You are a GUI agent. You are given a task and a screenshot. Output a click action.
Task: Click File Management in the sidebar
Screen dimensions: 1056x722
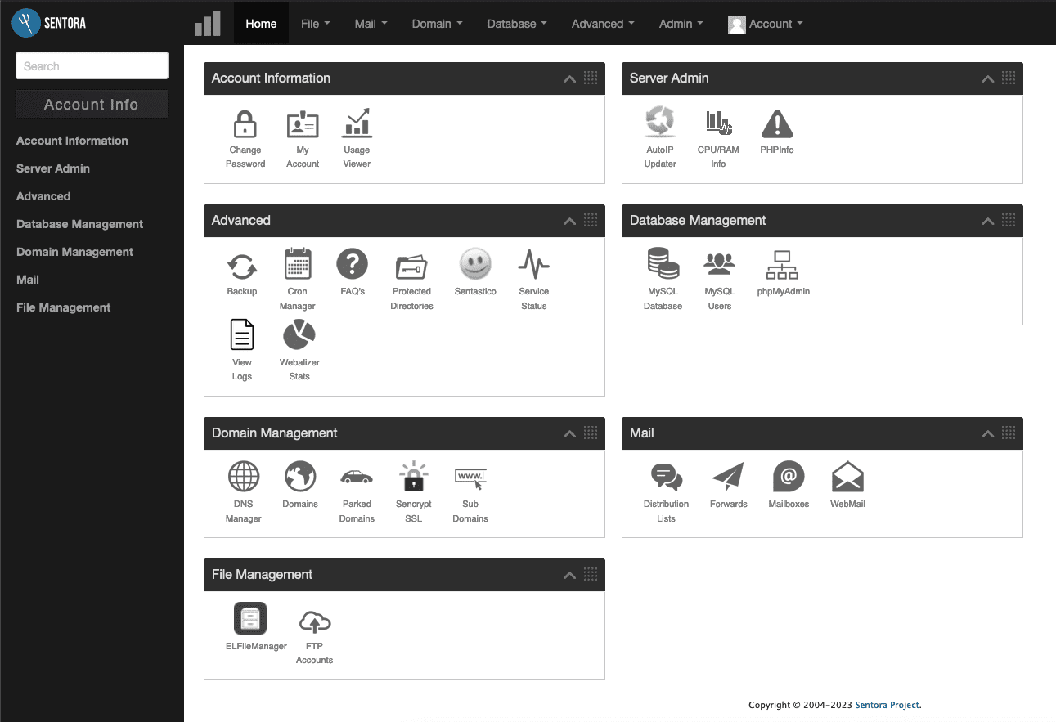point(63,307)
